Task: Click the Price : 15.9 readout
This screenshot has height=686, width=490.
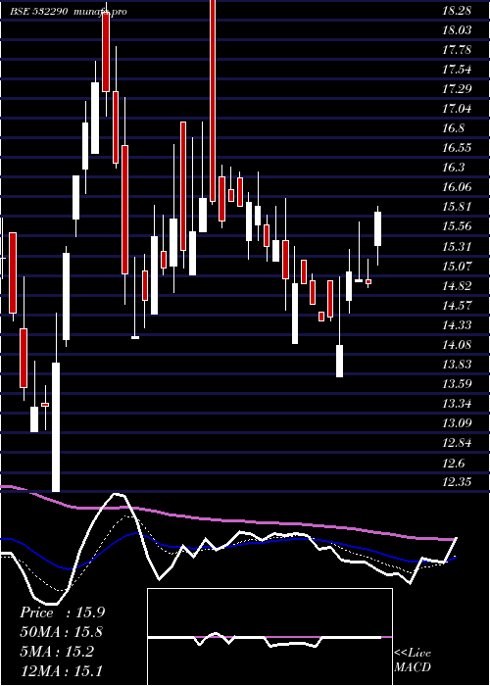Action: click(x=62, y=612)
